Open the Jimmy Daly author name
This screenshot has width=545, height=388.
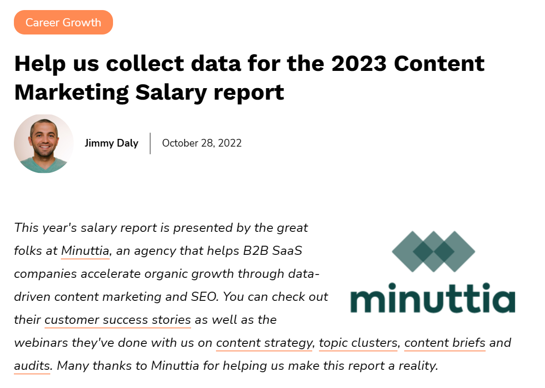(x=111, y=143)
